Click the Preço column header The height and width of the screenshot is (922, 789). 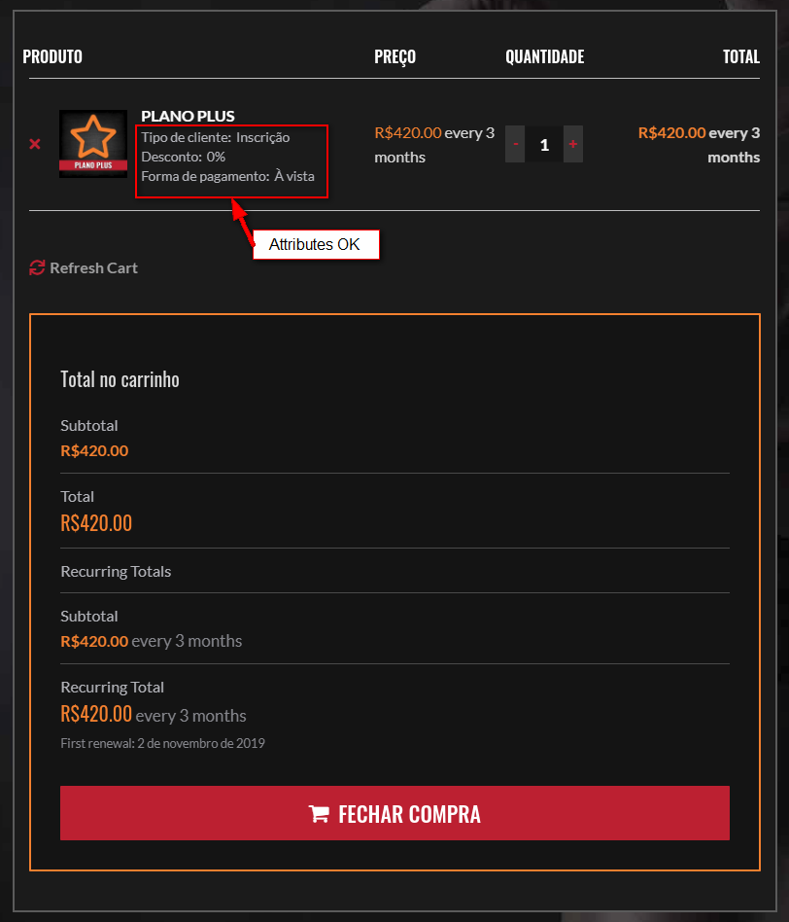[394, 57]
